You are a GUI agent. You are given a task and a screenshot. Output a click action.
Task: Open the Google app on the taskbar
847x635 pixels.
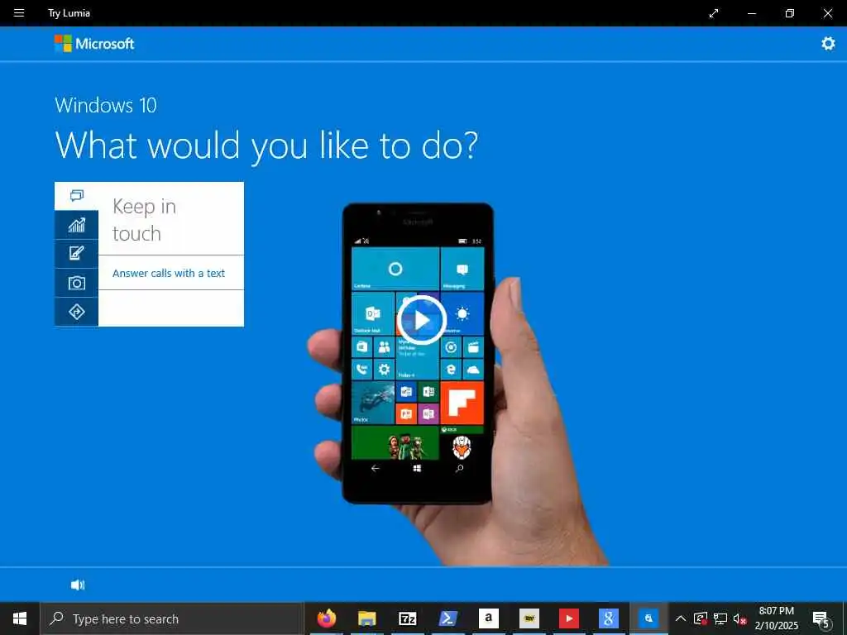[609, 618]
